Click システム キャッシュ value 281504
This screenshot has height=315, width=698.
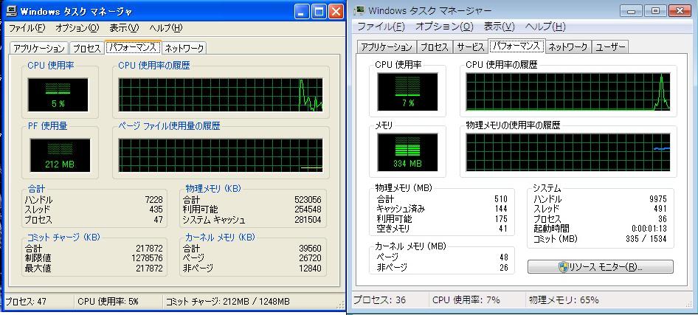coord(308,221)
